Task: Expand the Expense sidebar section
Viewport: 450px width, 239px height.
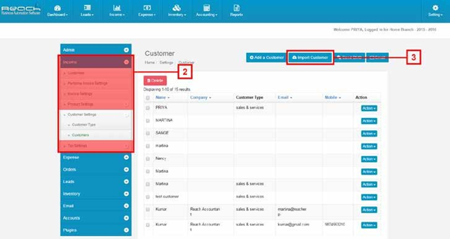Action: pyautogui.click(x=96, y=157)
